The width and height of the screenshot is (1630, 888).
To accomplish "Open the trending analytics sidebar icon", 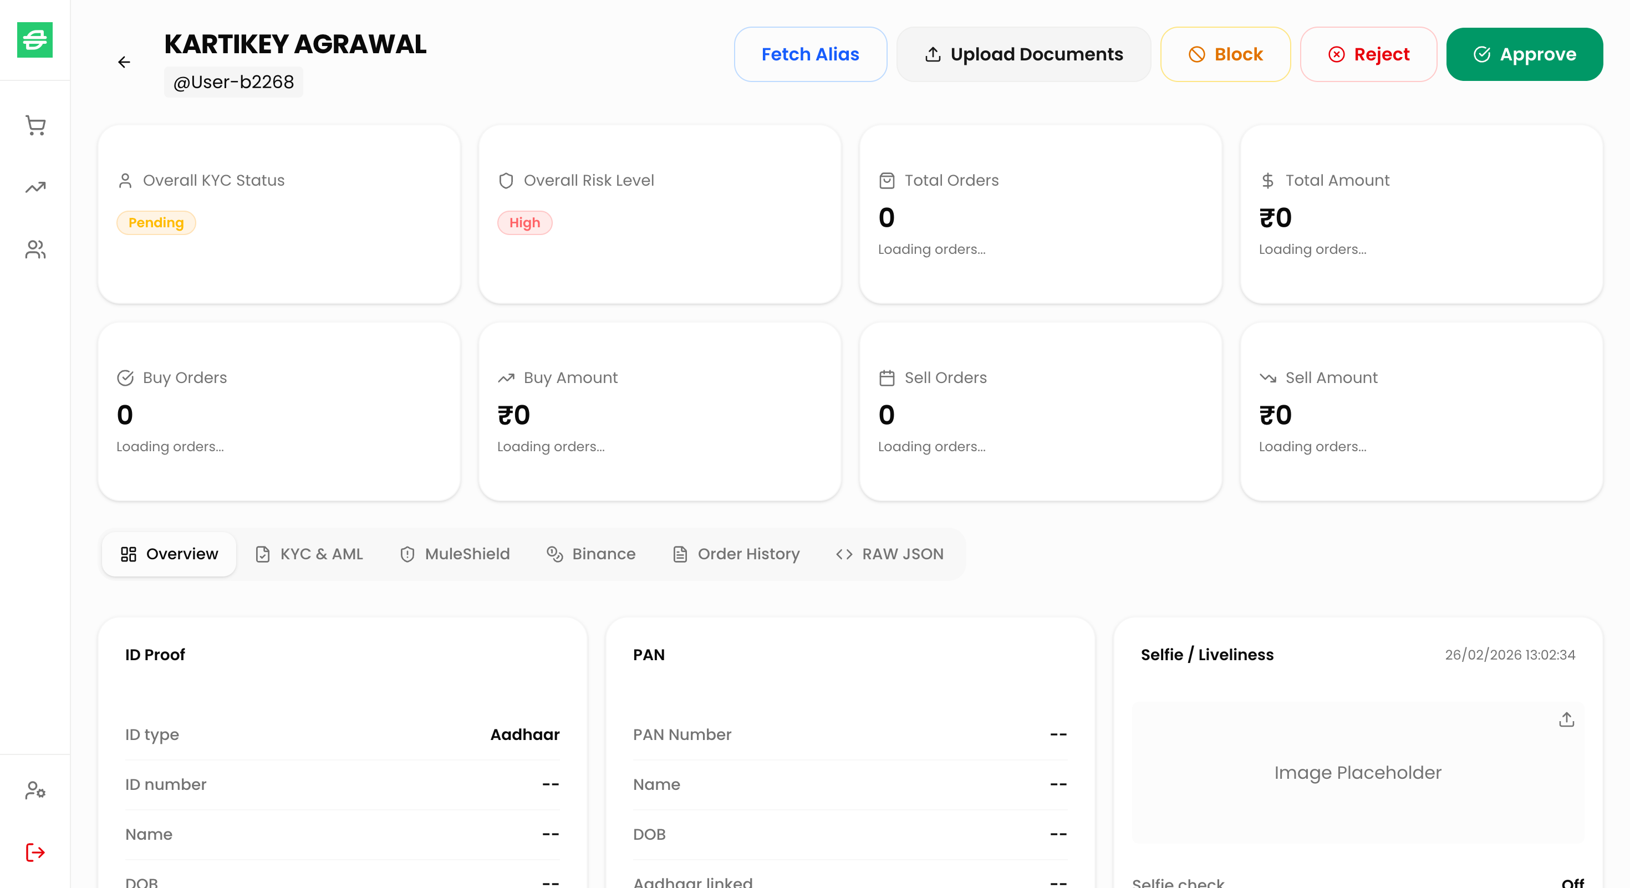I will (x=35, y=187).
